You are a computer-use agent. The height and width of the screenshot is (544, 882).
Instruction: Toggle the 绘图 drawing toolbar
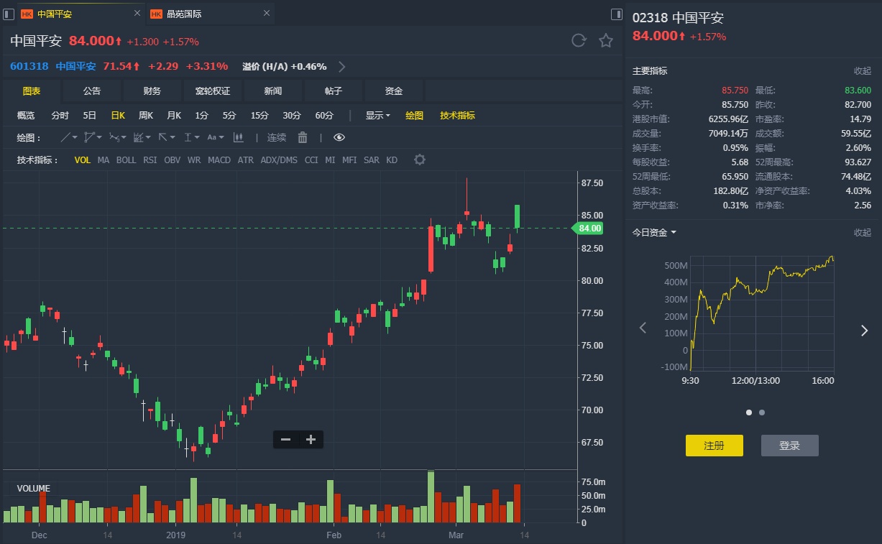click(x=414, y=115)
